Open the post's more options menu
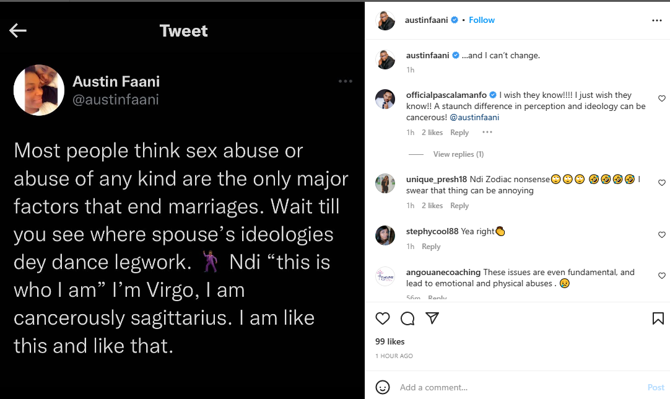Image resolution: width=670 pixels, height=399 pixels. 657,20
